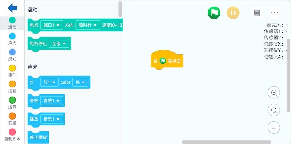Image resolution: width=291 pixels, height=144 pixels.
Task: Click the 运动 section heading in palette
Action: 33,10
